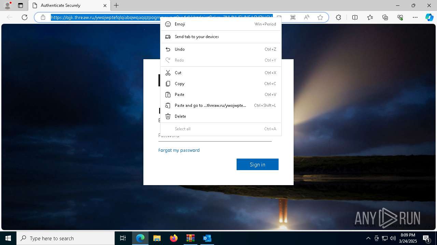Click the Sign in button
The height and width of the screenshot is (245, 437).
(257, 164)
